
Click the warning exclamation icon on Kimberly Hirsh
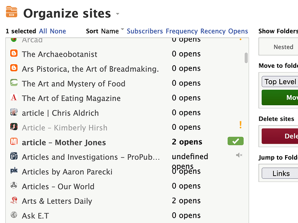click(241, 125)
